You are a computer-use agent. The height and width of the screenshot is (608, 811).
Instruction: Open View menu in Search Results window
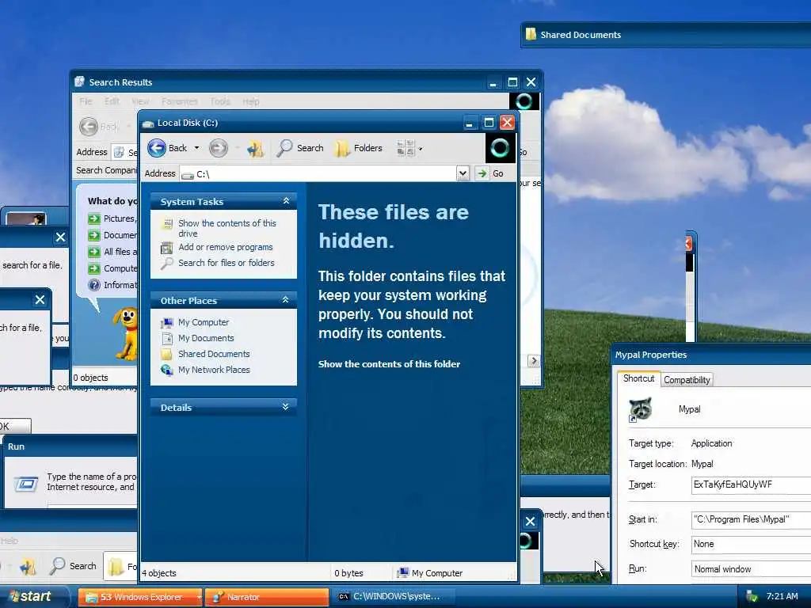(140, 101)
